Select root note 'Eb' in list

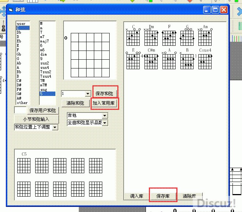pos(23,41)
